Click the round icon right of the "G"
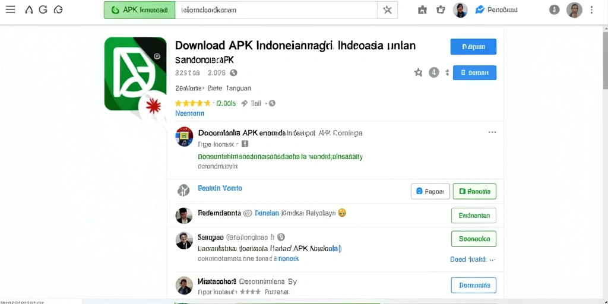 [x=58, y=9]
